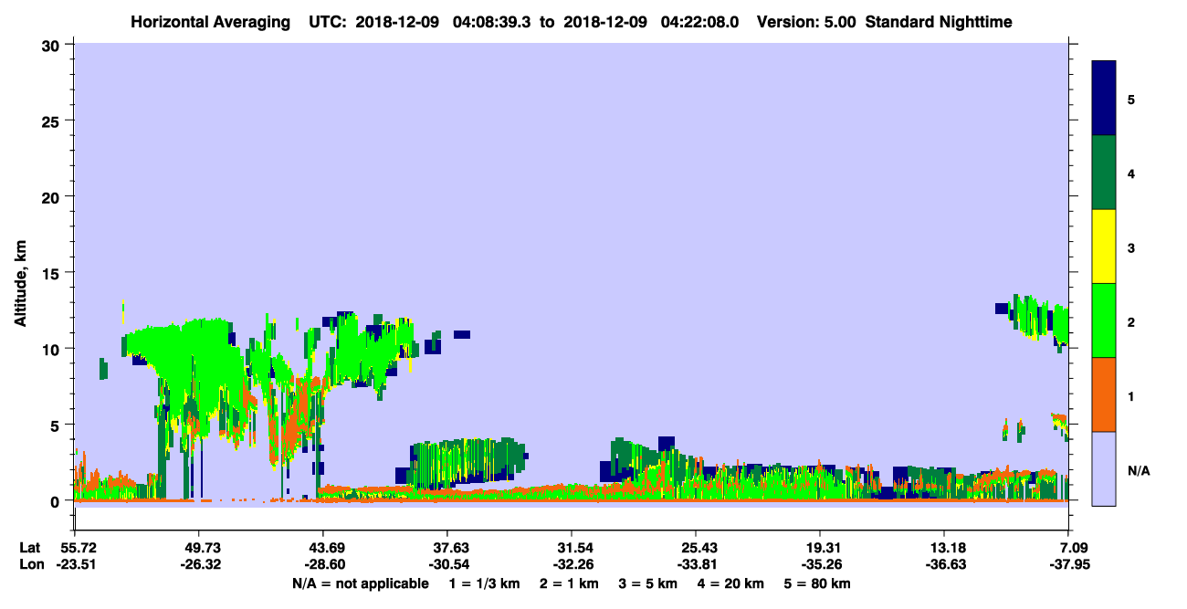Click the color bar label 'N/A'
1187x609 pixels.
point(1138,471)
